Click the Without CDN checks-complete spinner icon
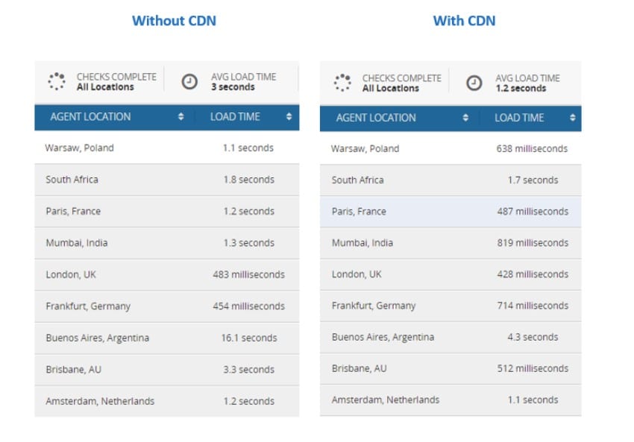The height and width of the screenshot is (442, 634). (x=57, y=81)
